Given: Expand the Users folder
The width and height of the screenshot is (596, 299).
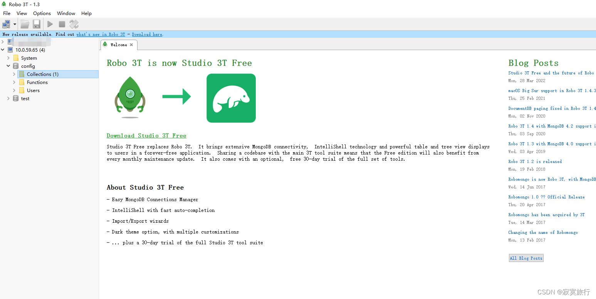Looking at the screenshot, I should point(14,90).
